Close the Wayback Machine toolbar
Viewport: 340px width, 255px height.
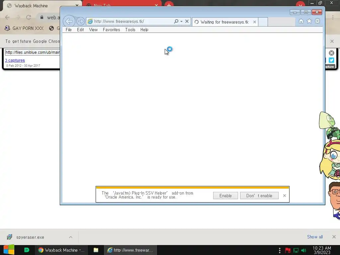click(x=331, y=53)
